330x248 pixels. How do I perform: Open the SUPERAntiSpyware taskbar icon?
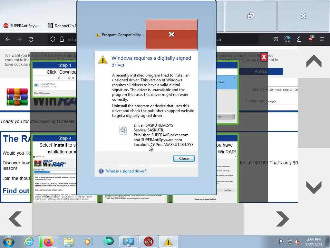point(149,242)
